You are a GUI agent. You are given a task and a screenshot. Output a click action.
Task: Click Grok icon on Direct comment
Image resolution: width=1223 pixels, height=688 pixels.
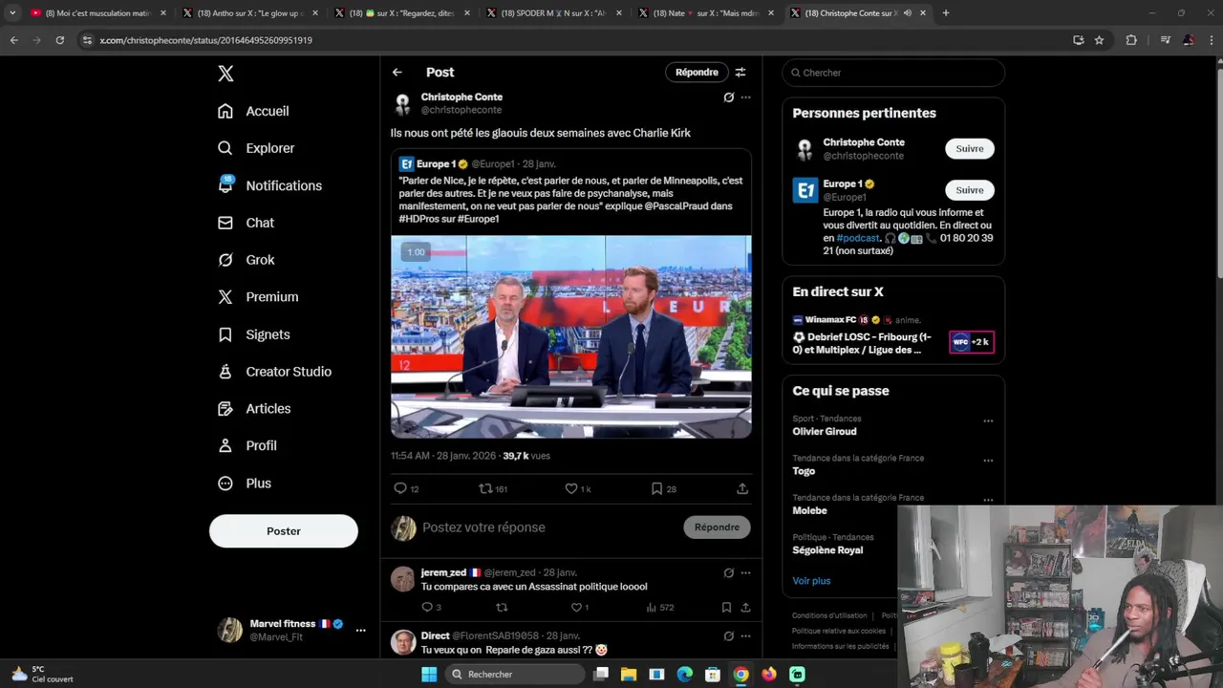(x=728, y=636)
